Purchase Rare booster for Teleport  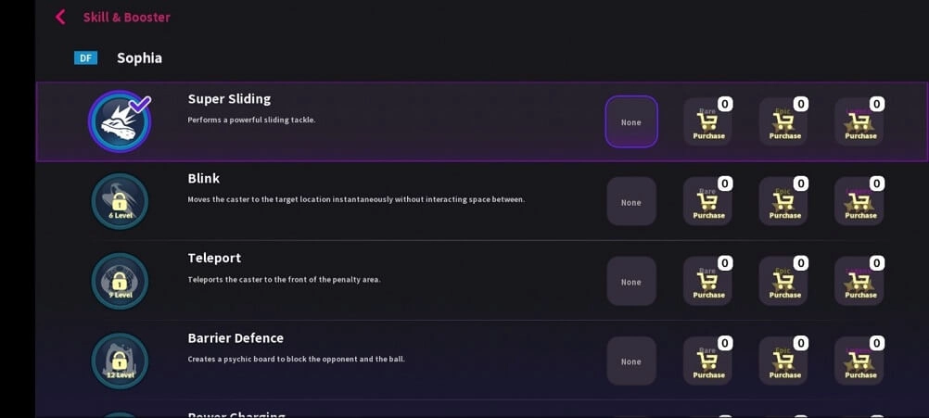pos(708,282)
